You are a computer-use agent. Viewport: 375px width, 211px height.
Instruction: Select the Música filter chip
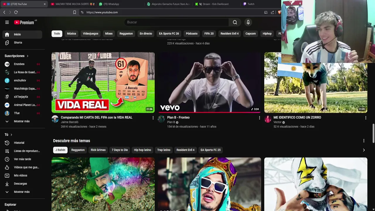[71, 34]
